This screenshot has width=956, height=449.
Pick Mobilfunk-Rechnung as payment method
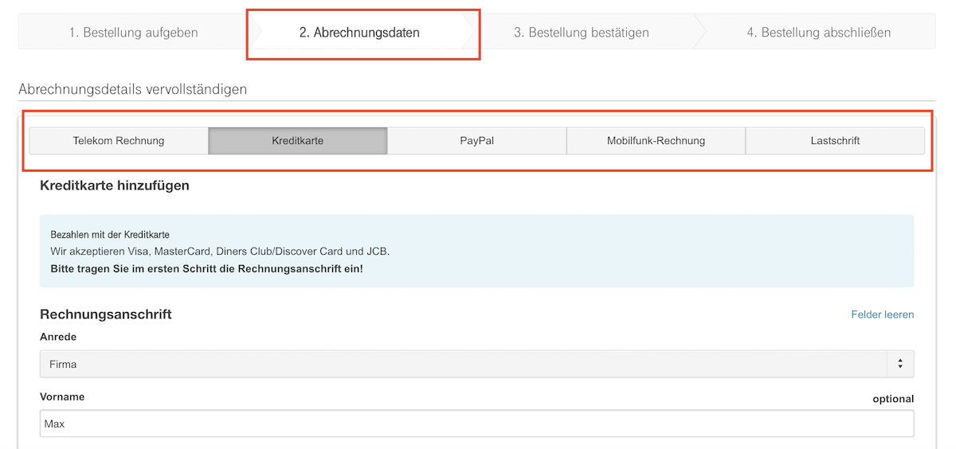tap(656, 141)
